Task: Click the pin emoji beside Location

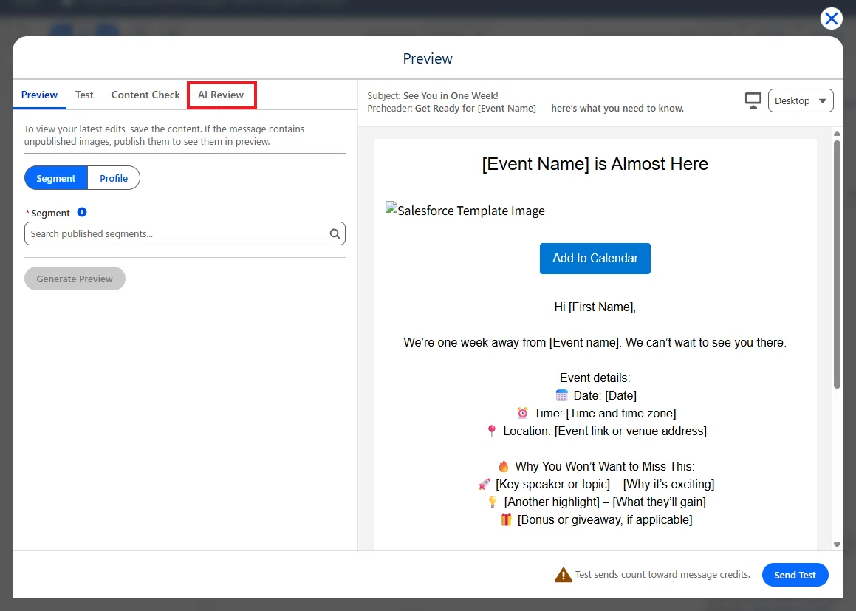Action: point(491,431)
